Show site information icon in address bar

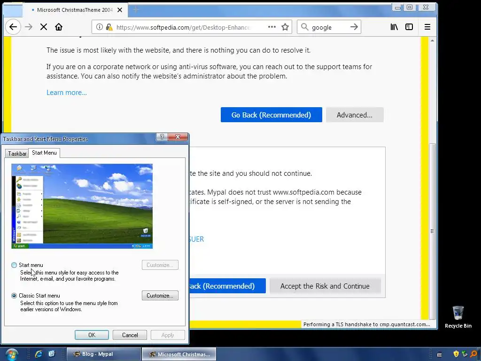point(100,27)
